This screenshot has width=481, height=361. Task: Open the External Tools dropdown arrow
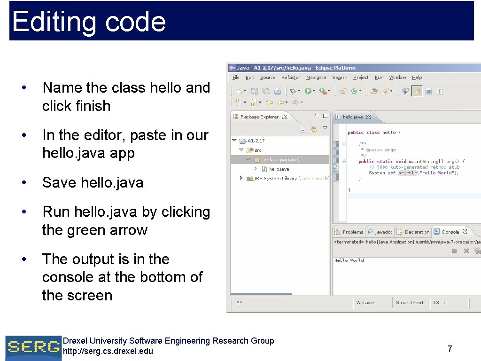point(329,91)
